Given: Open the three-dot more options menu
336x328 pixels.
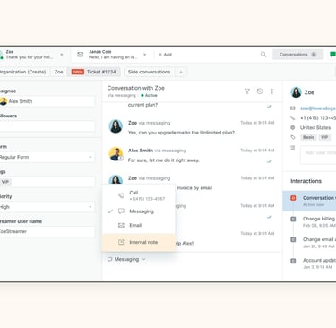Looking at the screenshot, I should click(272, 91).
